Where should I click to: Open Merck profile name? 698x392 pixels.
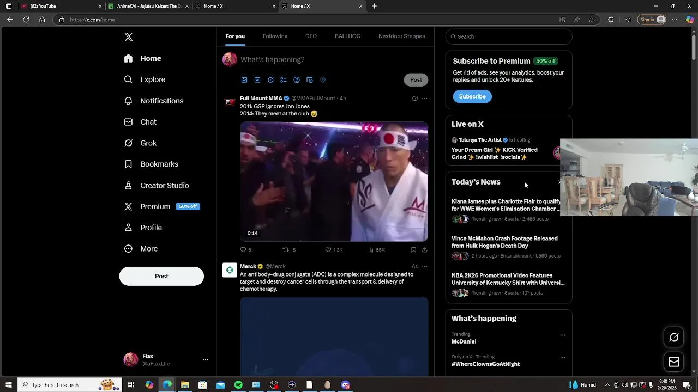pos(248,266)
